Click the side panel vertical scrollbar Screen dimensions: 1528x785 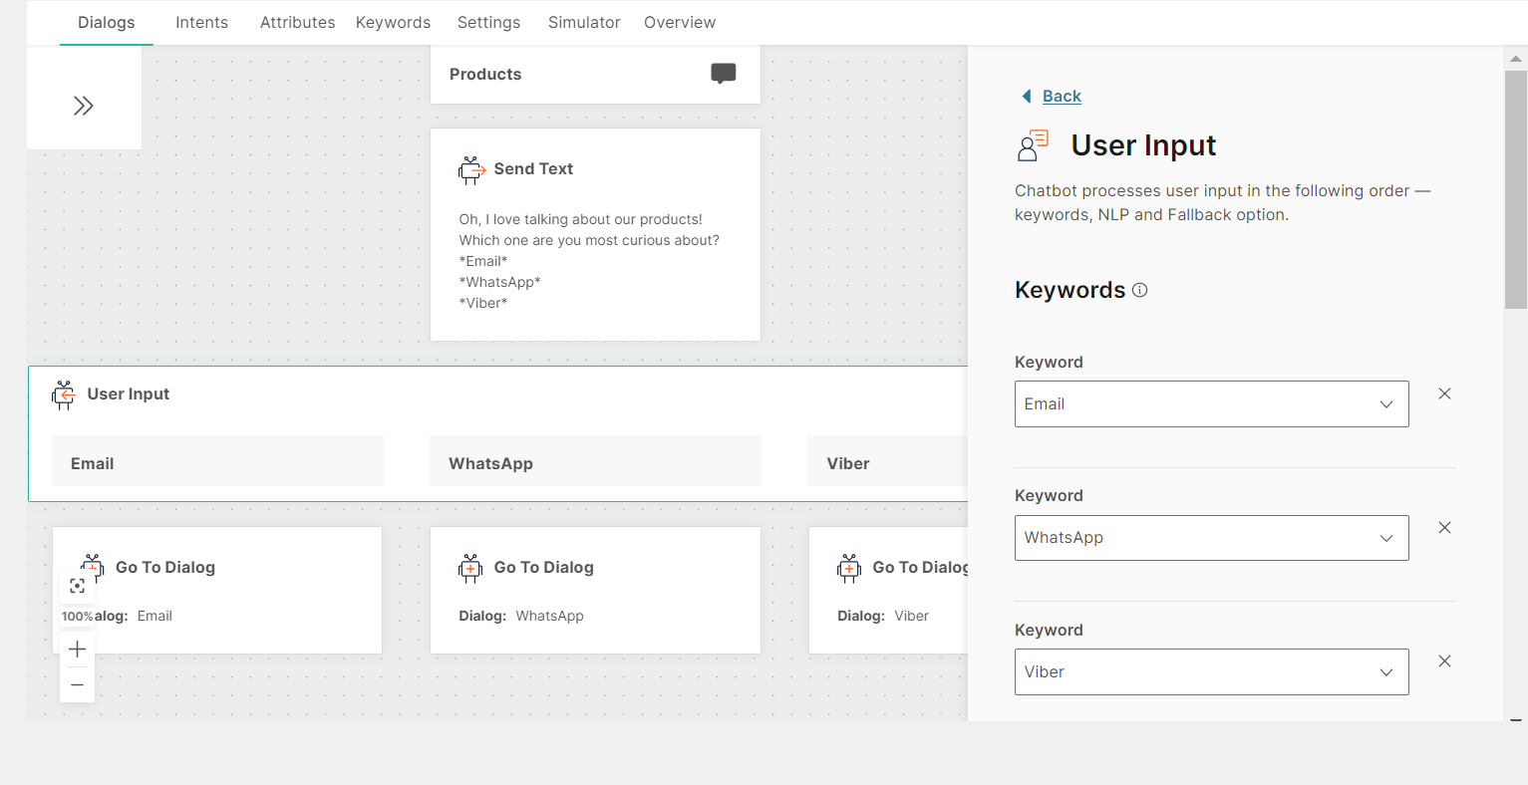coord(1515,189)
